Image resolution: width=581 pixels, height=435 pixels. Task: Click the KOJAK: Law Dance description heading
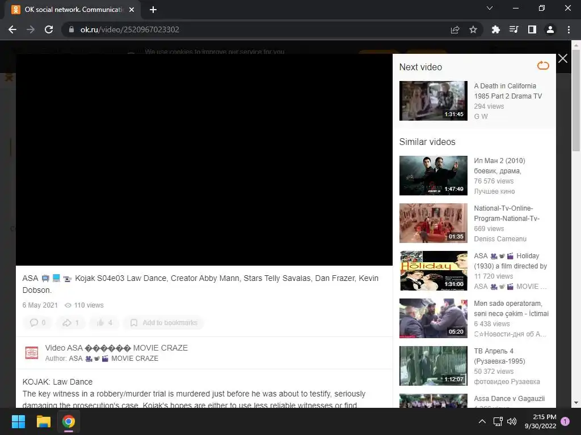pyautogui.click(x=57, y=382)
